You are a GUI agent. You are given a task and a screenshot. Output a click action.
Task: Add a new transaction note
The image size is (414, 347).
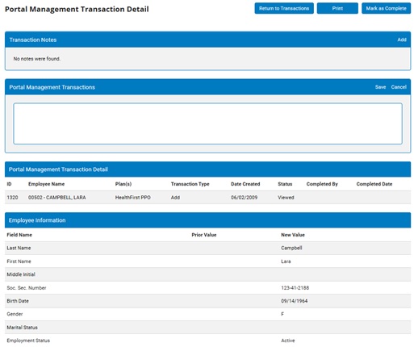point(402,40)
